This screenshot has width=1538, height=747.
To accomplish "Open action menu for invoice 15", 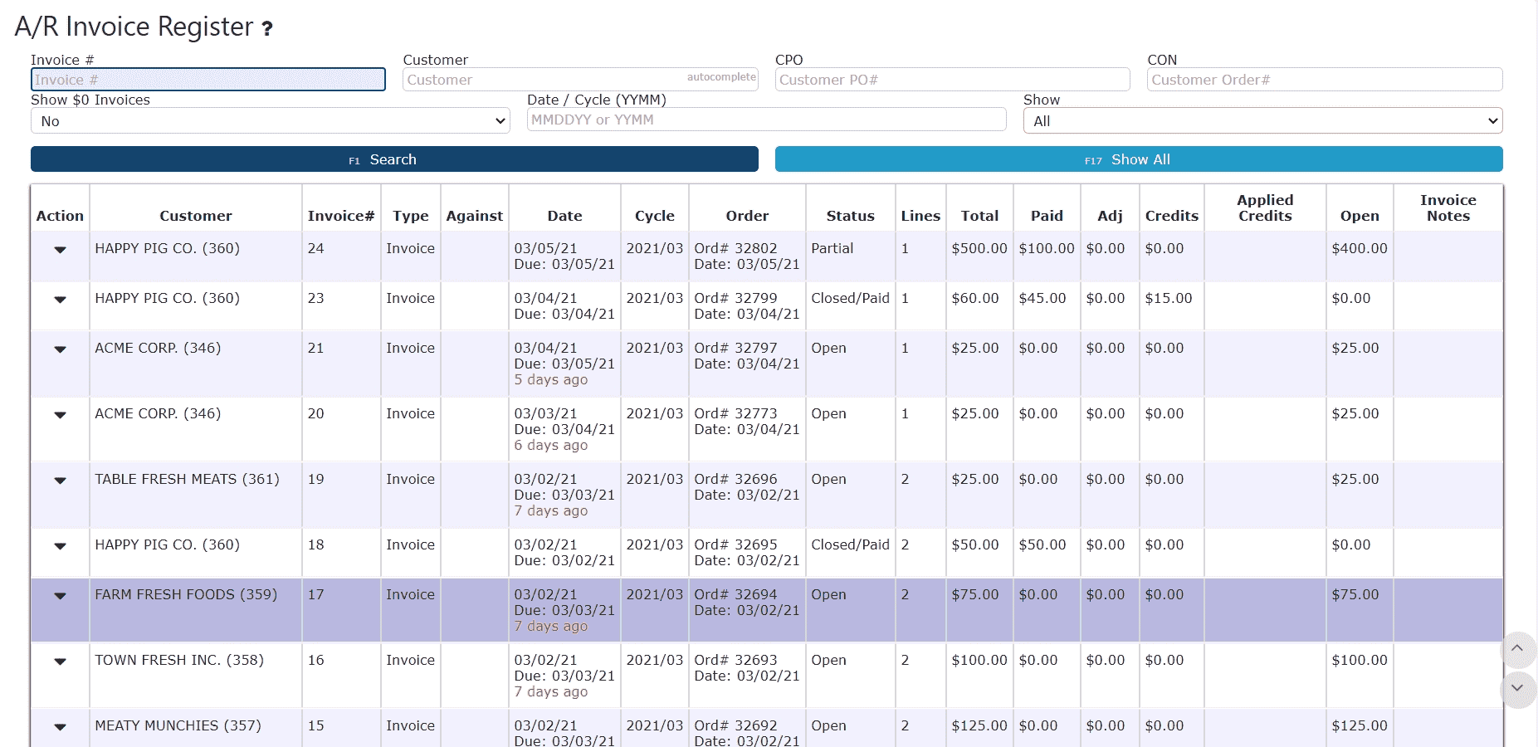I will 60,726.
